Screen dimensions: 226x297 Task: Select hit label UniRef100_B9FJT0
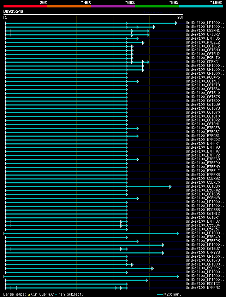(203, 58)
